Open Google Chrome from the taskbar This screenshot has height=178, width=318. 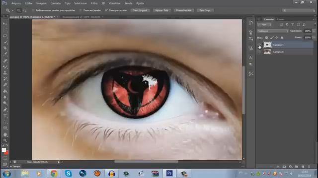pyautogui.click(x=54, y=174)
